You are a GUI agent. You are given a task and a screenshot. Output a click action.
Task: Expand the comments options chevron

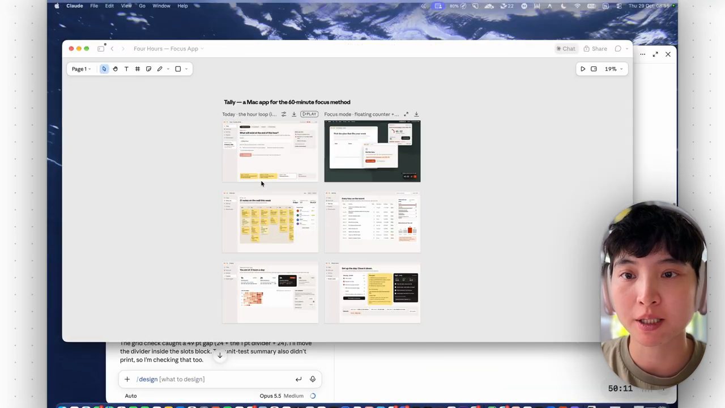[x=626, y=49]
